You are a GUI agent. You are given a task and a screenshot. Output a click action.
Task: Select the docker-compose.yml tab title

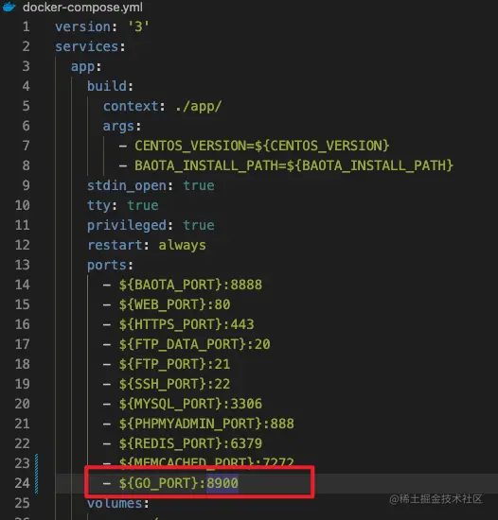82,8
